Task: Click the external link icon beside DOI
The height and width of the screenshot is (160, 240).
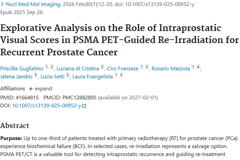Action: tap(84, 106)
